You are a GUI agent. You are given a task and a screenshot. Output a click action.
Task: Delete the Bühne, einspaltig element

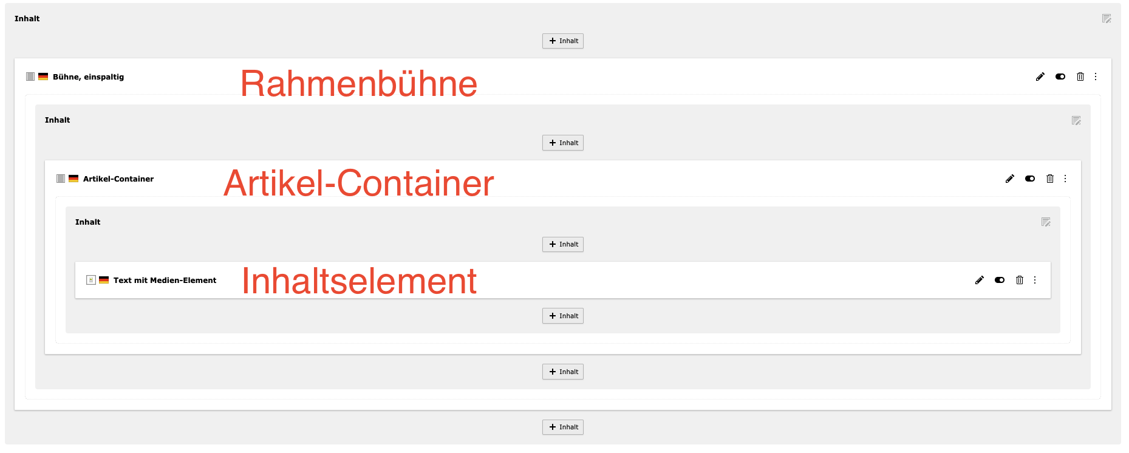pyautogui.click(x=1080, y=77)
